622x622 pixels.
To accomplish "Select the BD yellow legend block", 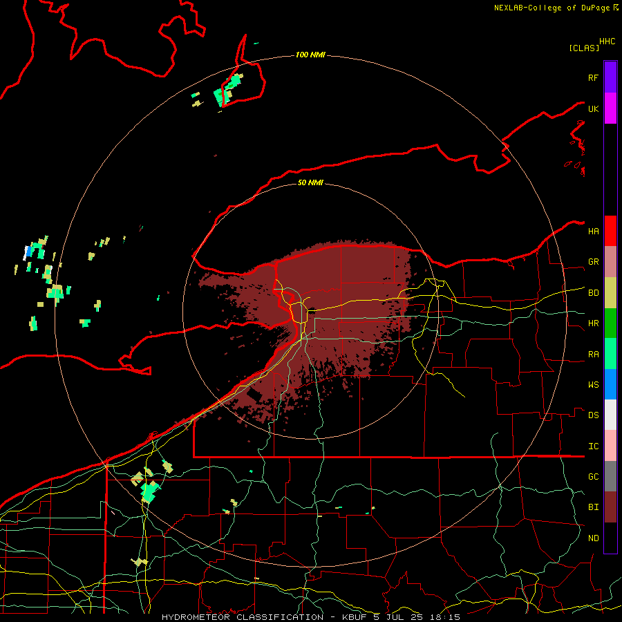I will (x=610, y=292).
